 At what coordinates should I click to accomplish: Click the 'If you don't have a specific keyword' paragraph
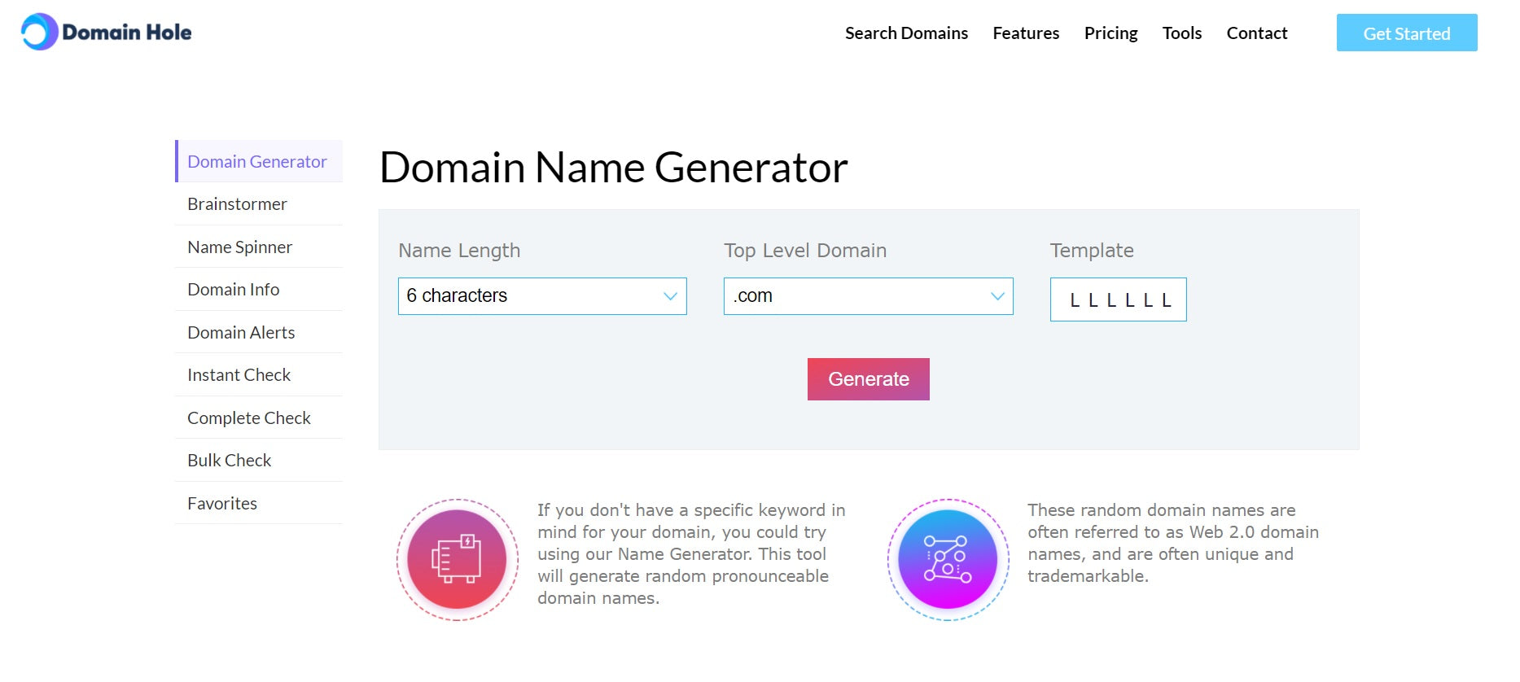point(691,554)
